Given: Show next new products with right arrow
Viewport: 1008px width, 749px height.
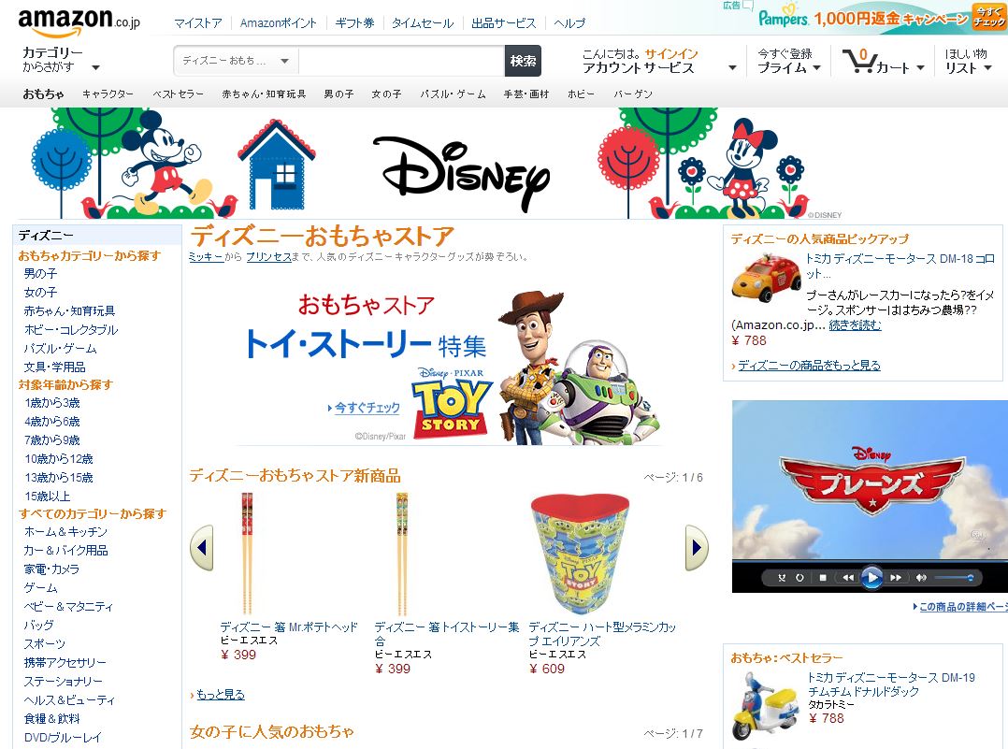Looking at the screenshot, I should click(697, 548).
